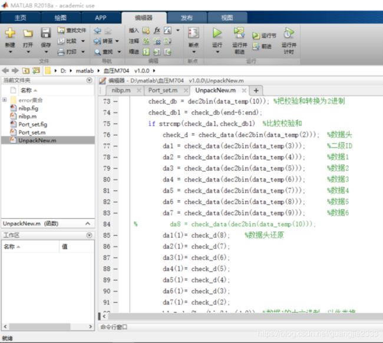Click the Breakpoints icon
Screen dimensions: 383x343
pos(193,33)
